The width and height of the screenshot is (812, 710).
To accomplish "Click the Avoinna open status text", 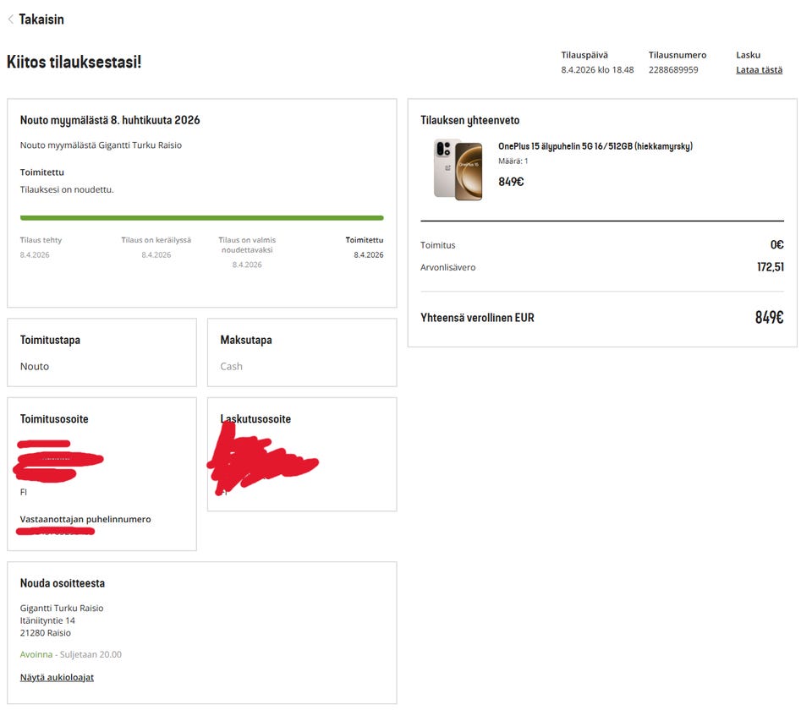I will pos(36,654).
